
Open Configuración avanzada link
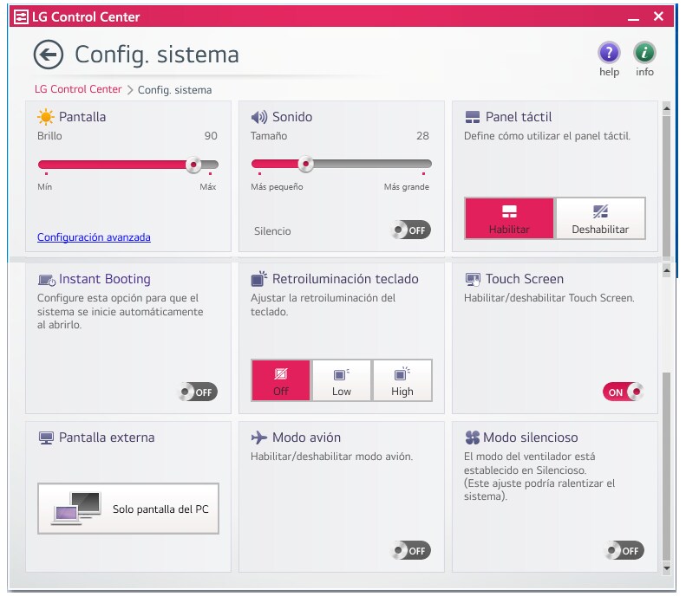tap(94, 237)
